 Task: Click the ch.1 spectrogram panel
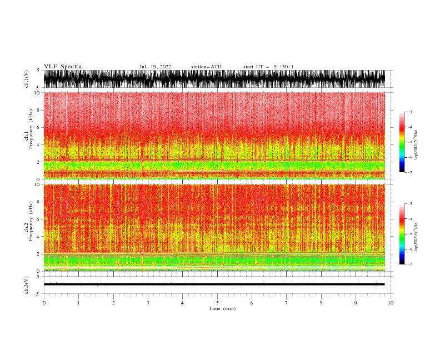[214, 136]
